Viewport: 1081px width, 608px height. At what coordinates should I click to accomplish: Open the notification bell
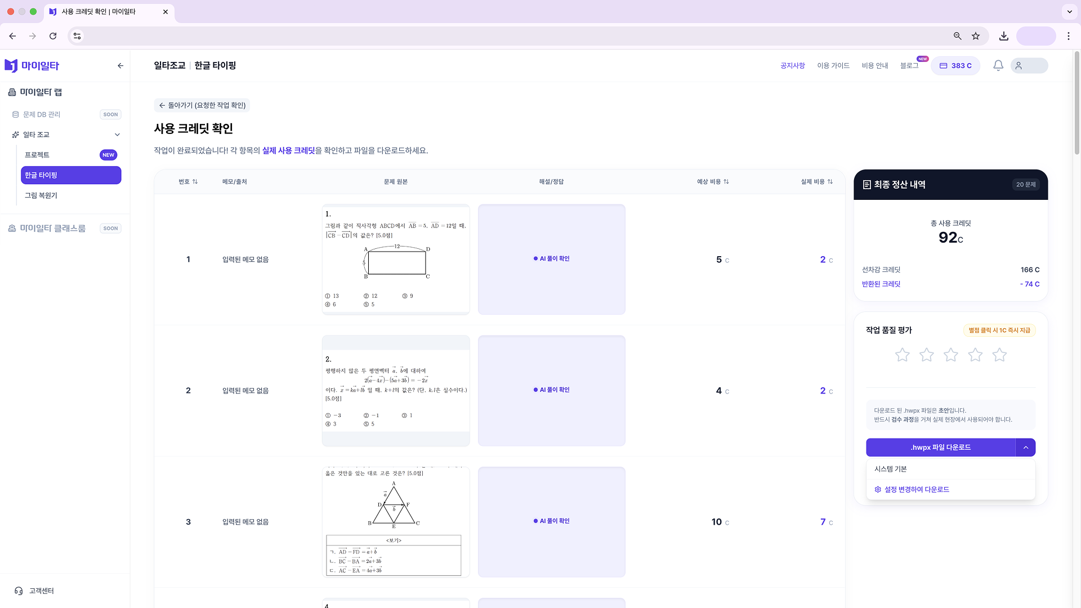[x=997, y=65]
